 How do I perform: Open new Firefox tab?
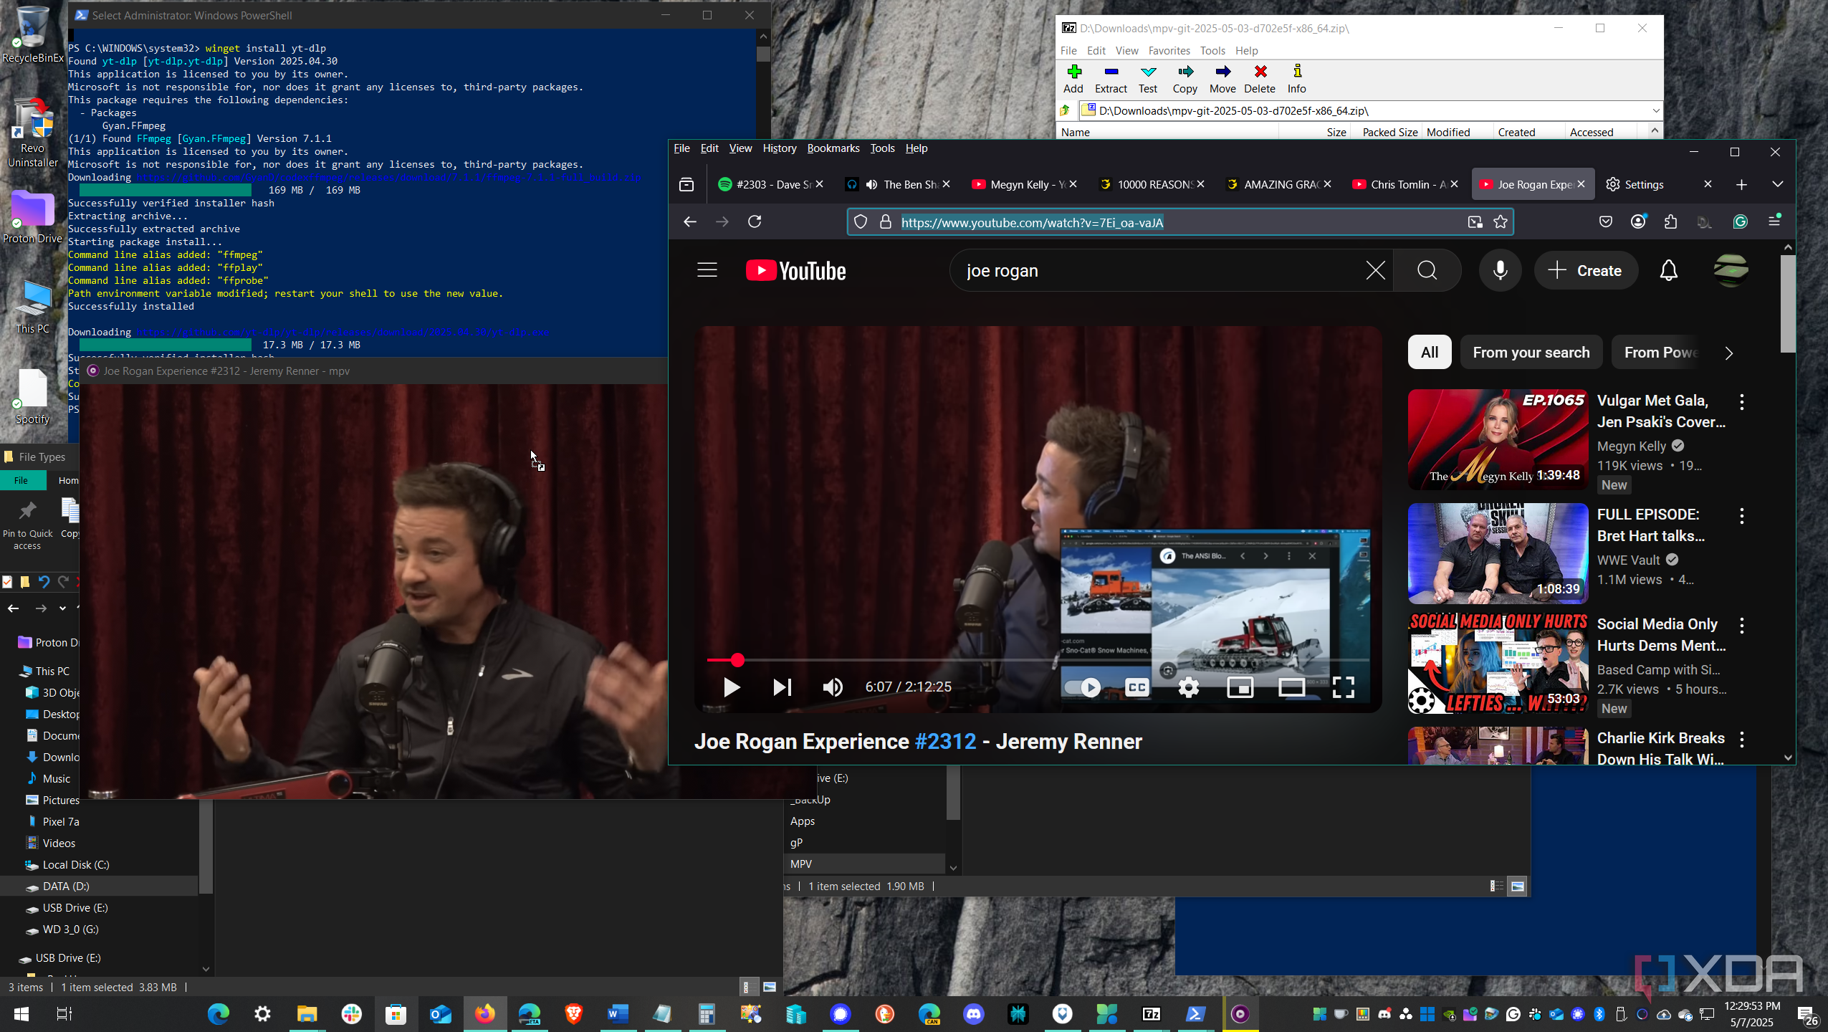[1741, 184]
